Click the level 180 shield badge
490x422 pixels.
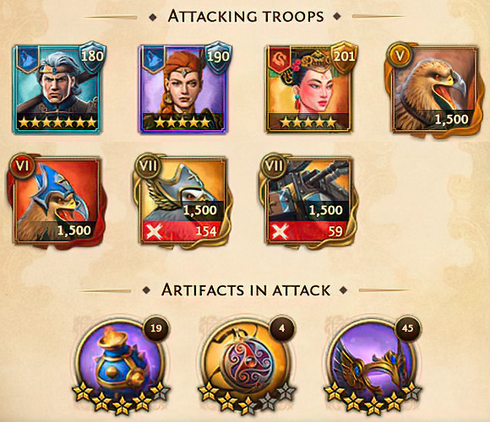pyautogui.click(x=92, y=57)
